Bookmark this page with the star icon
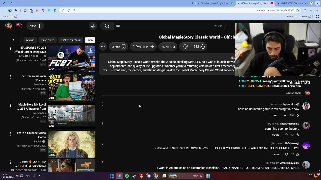Viewport: 321px width, 180px height. coord(63,10)
